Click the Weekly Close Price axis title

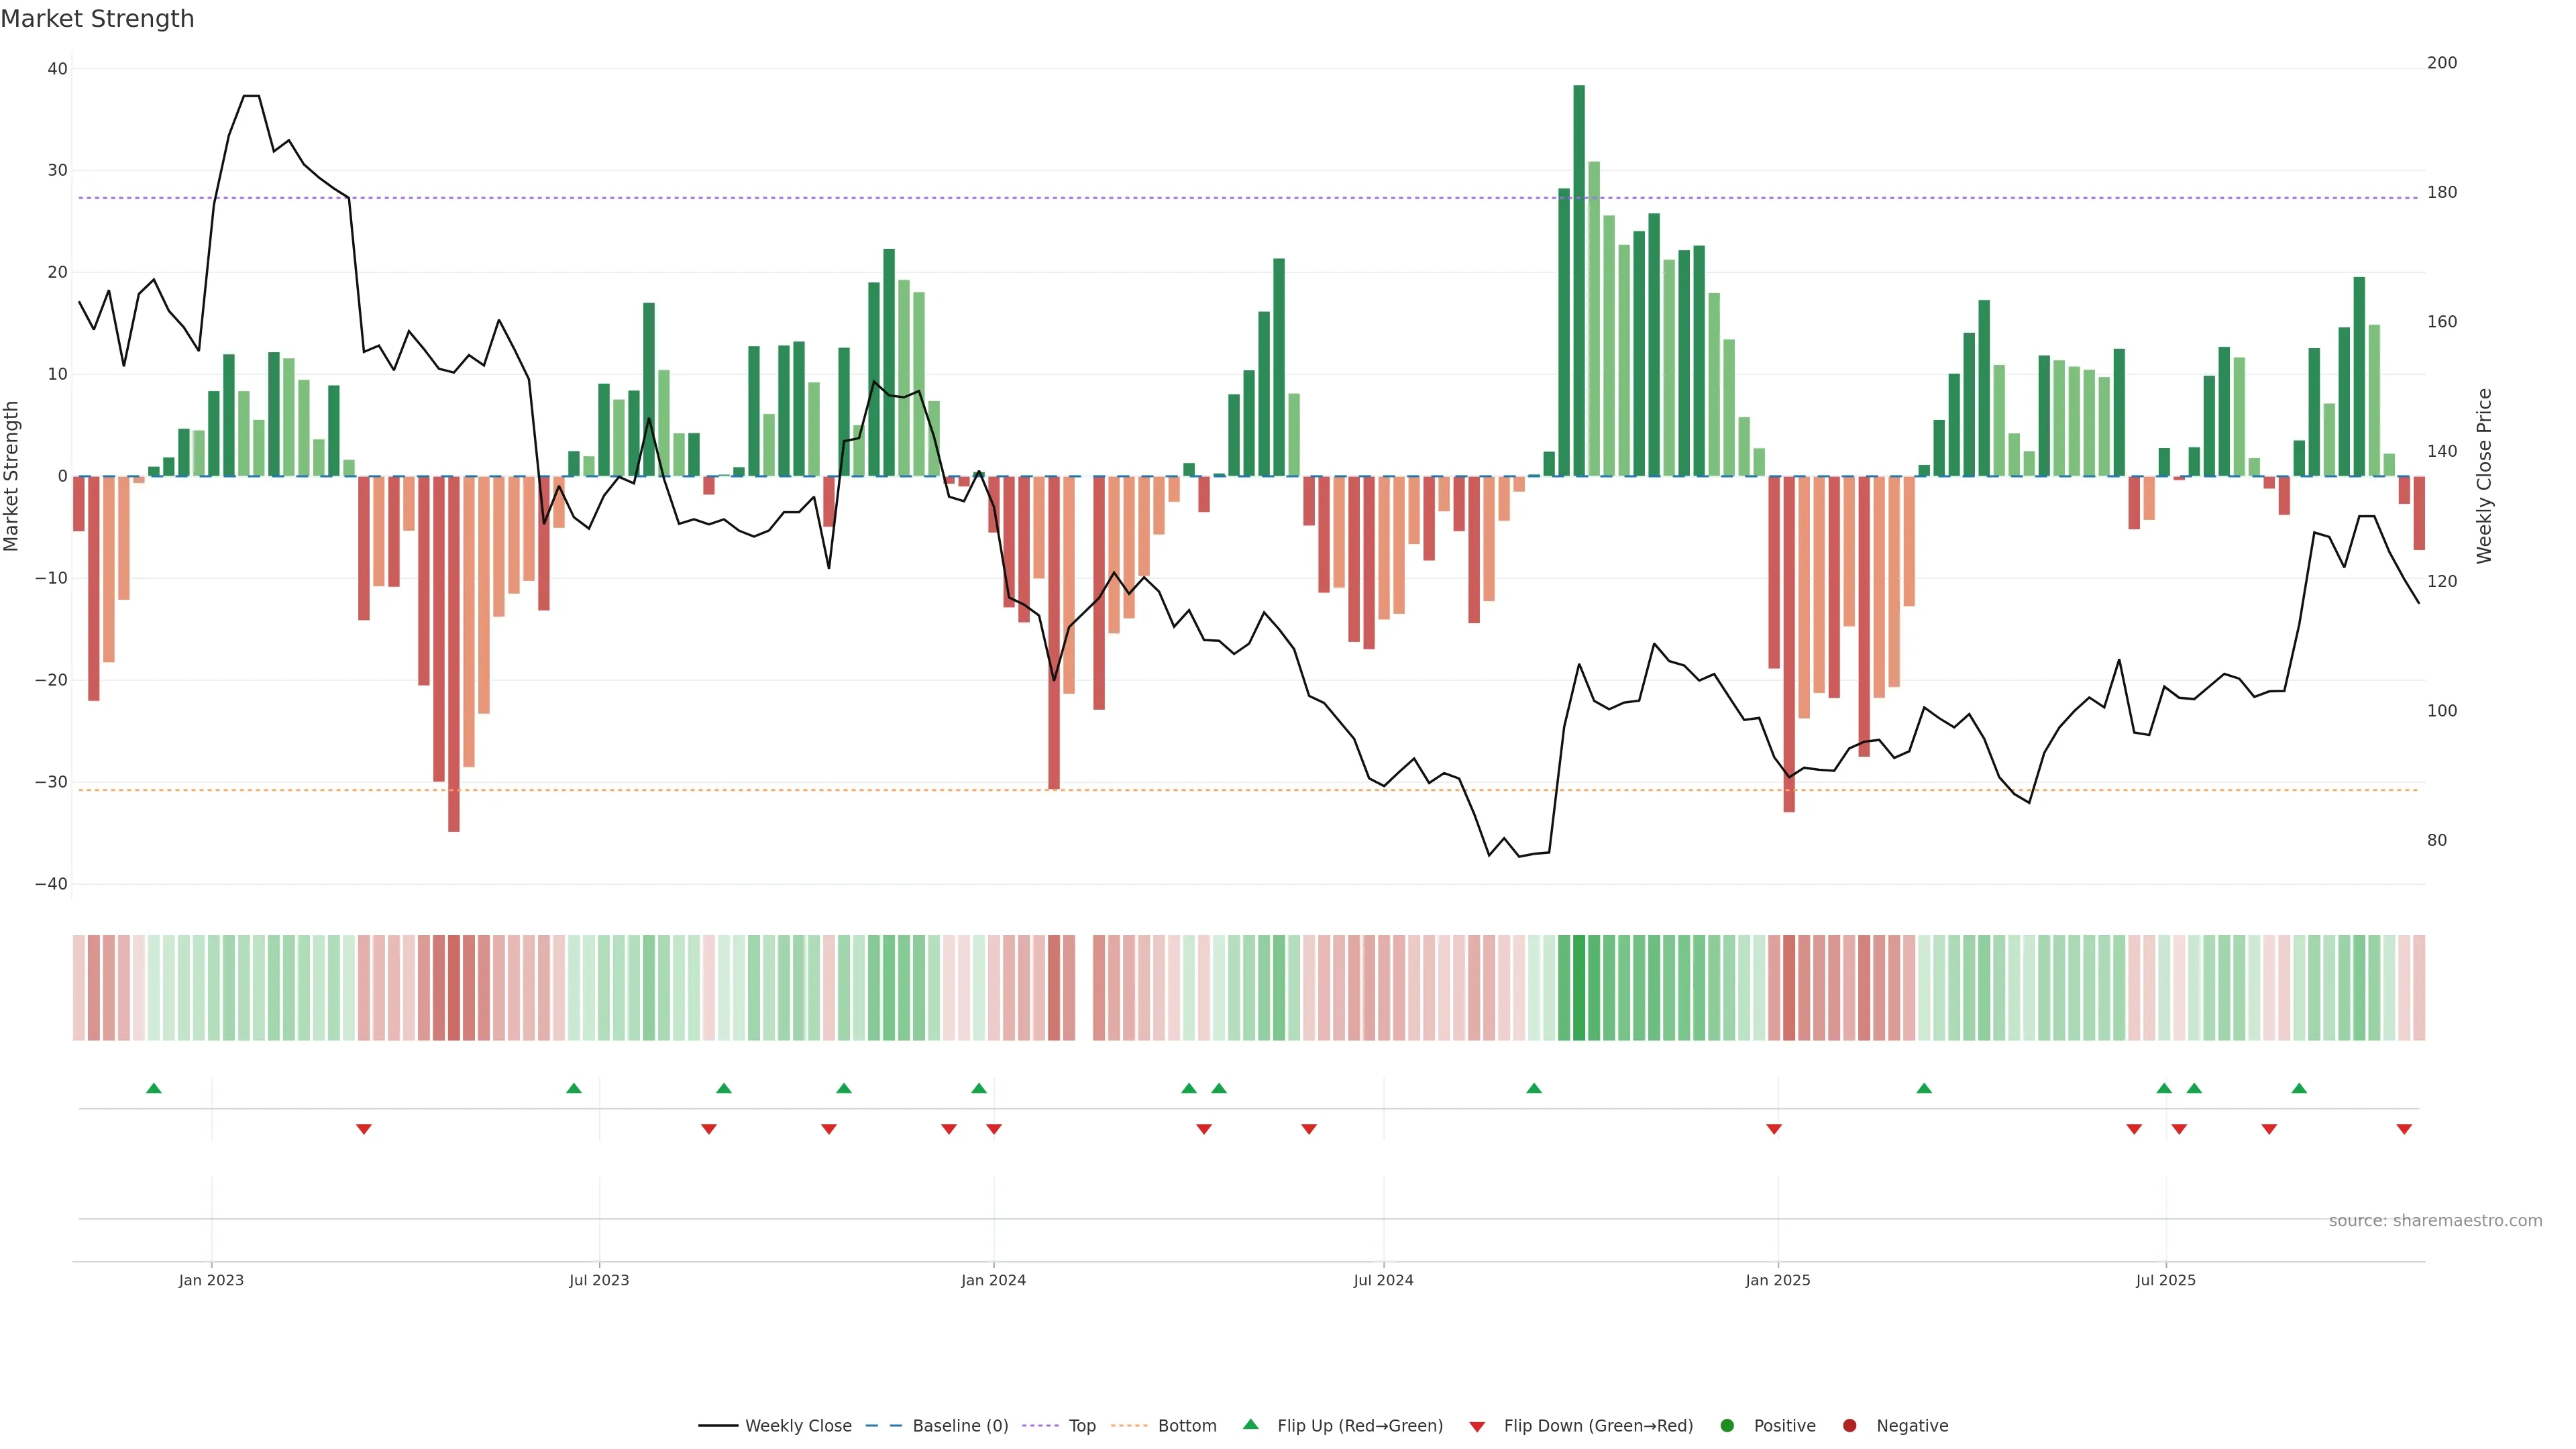[2485, 476]
